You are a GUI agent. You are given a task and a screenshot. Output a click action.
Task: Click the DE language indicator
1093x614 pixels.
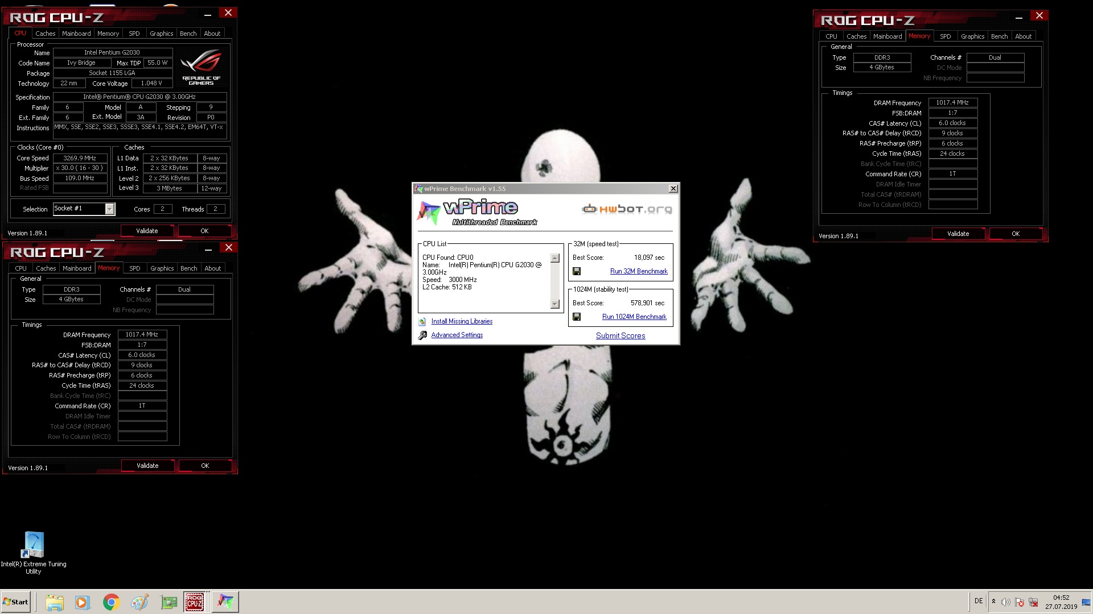coord(979,601)
